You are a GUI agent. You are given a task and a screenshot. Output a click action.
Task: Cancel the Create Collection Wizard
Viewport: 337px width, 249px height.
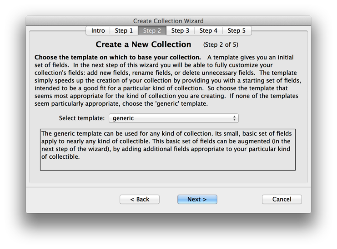(x=282, y=199)
